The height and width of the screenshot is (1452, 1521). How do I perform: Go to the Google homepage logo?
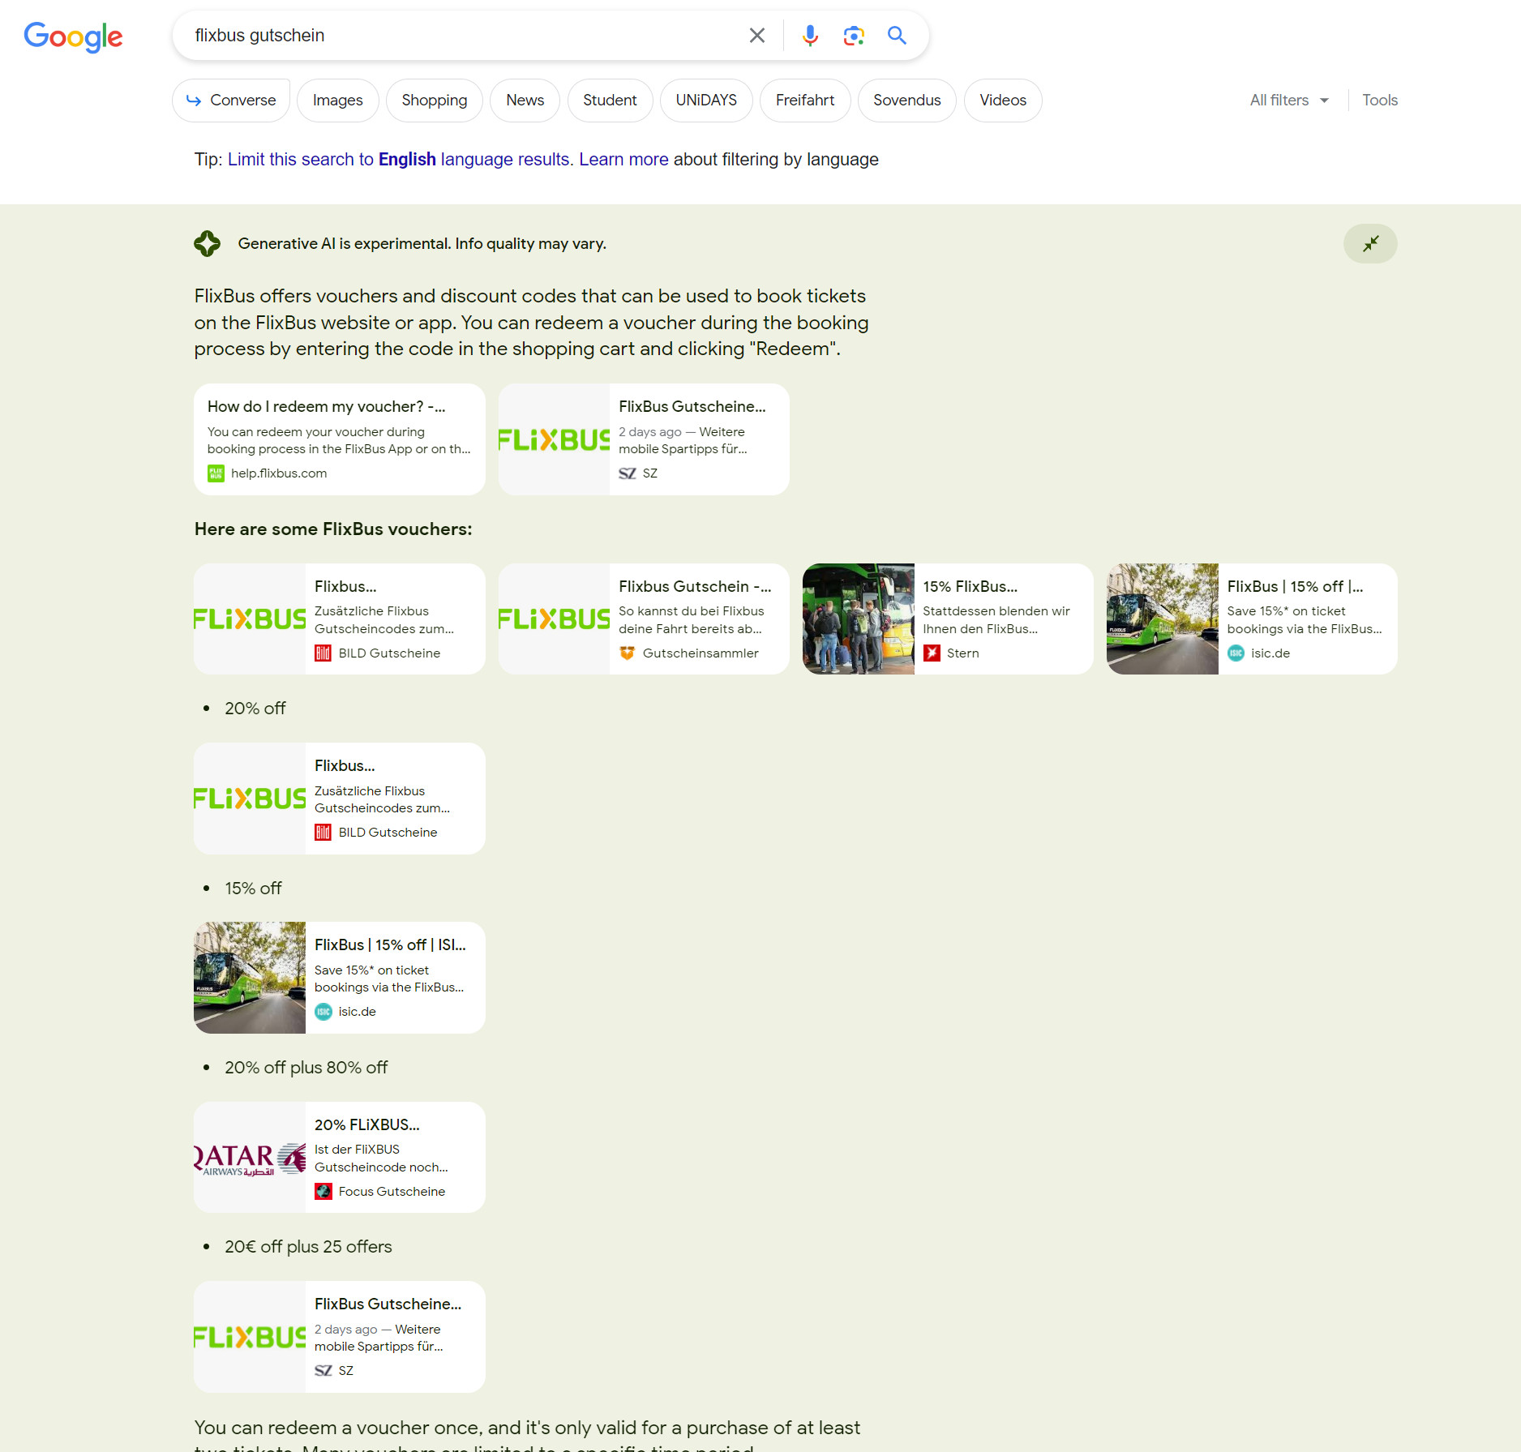(x=73, y=36)
